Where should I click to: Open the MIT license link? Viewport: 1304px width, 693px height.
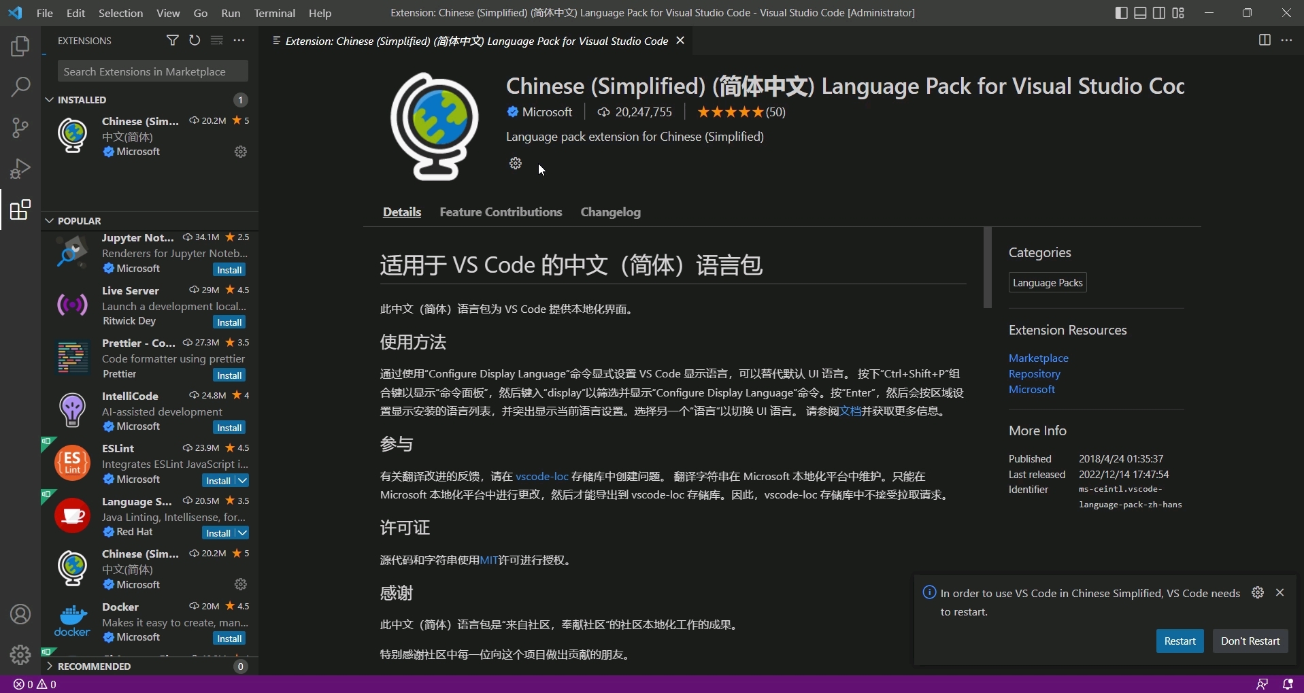click(x=489, y=560)
